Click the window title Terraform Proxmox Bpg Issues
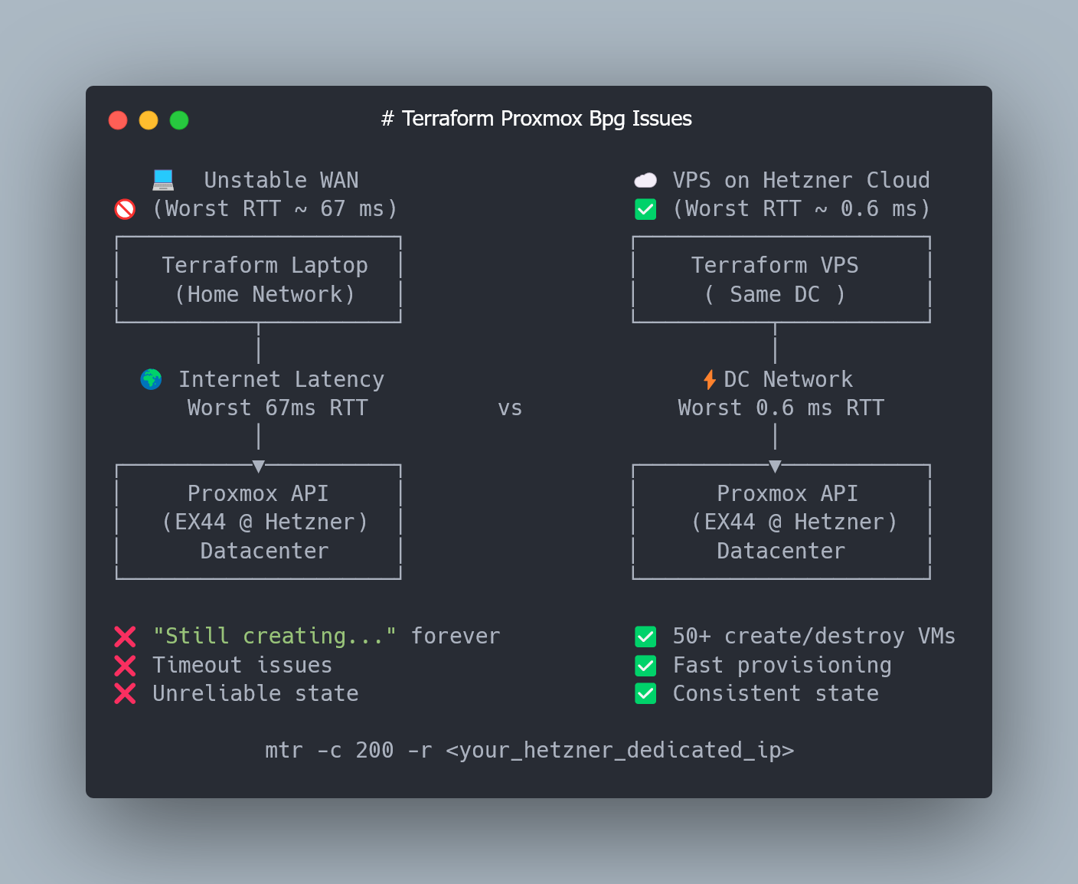The height and width of the screenshot is (884, 1078). 537,119
